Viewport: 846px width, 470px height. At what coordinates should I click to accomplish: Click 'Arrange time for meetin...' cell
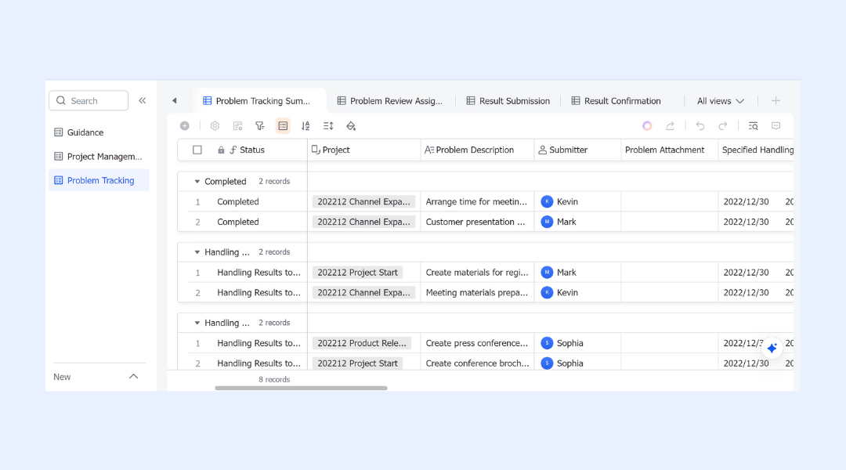478,201
